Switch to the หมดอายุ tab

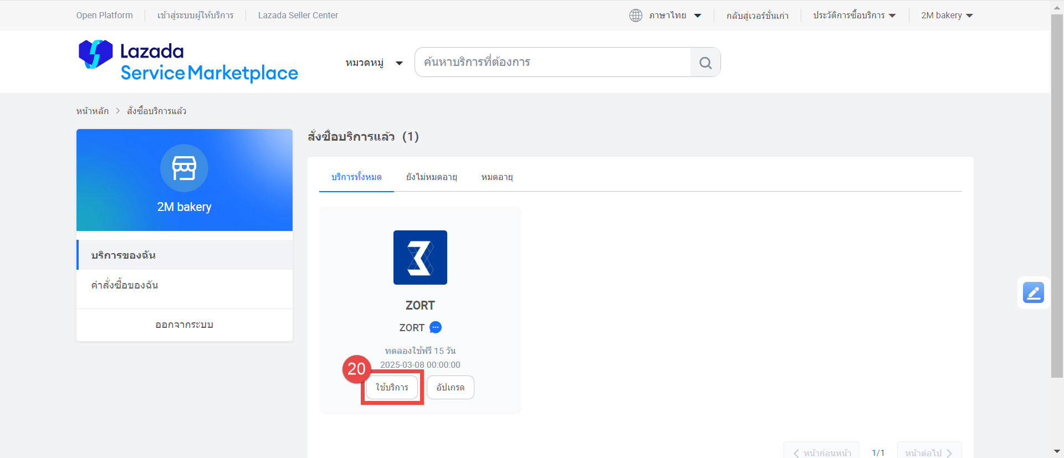[497, 177]
